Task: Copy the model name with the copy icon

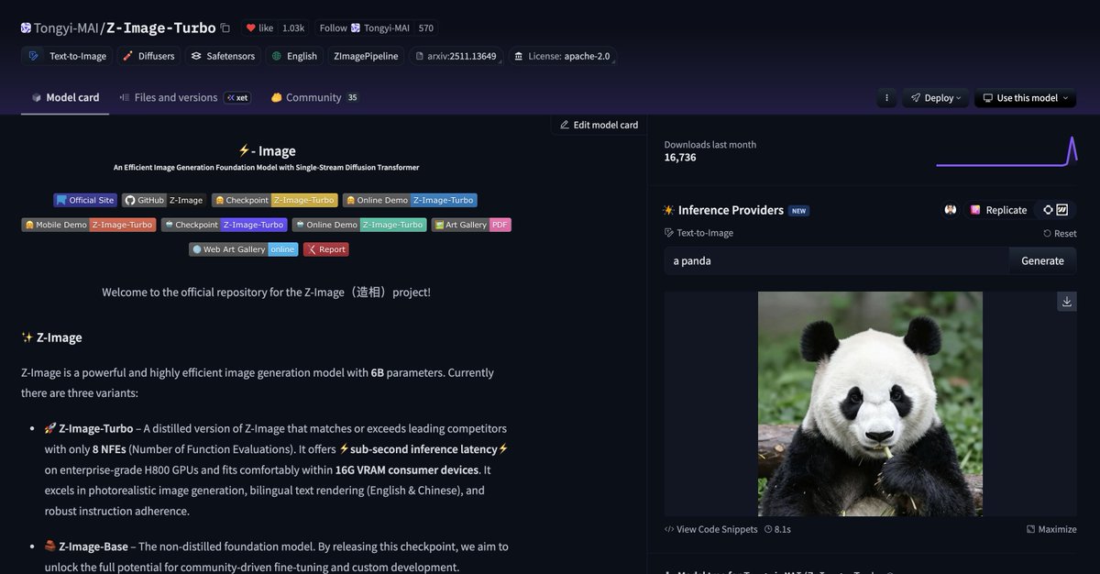Action: [225, 28]
